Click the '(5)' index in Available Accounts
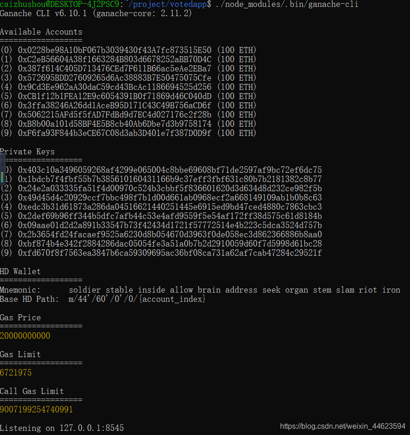410x435 pixels. [6, 96]
